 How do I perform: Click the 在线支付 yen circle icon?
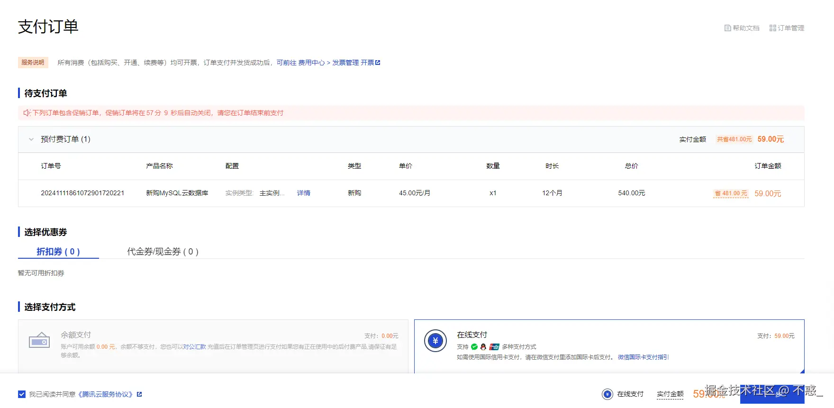pos(435,341)
